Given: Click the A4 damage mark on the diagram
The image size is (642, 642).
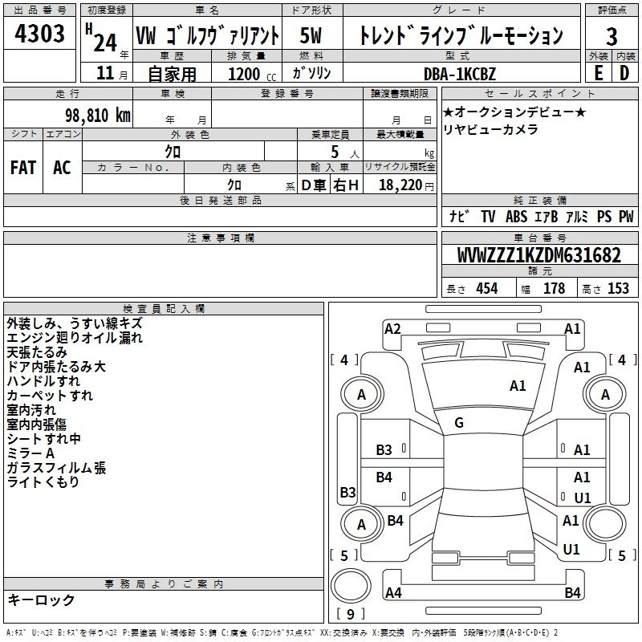Looking at the screenshot, I should pos(392,593).
